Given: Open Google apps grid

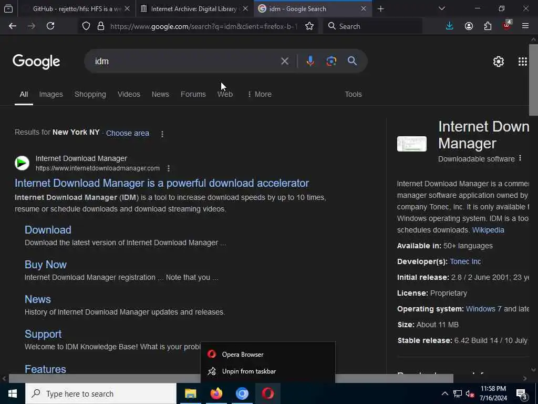Looking at the screenshot, I should [x=523, y=62].
